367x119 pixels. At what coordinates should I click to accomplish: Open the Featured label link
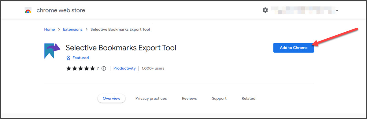(x=81, y=58)
